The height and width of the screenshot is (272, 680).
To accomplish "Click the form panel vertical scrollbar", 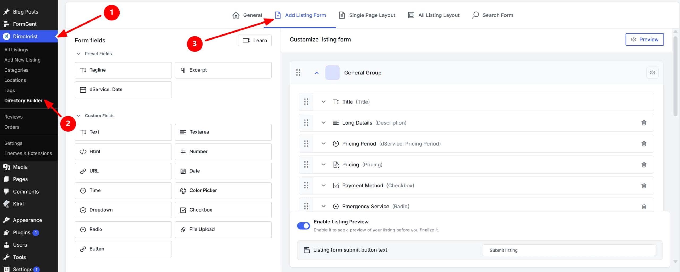I will pyautogui.click(x=675, y=76).
